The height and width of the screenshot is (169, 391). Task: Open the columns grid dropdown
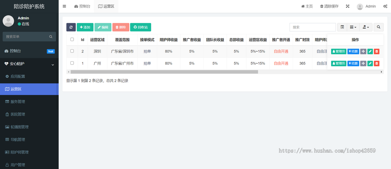353,27
